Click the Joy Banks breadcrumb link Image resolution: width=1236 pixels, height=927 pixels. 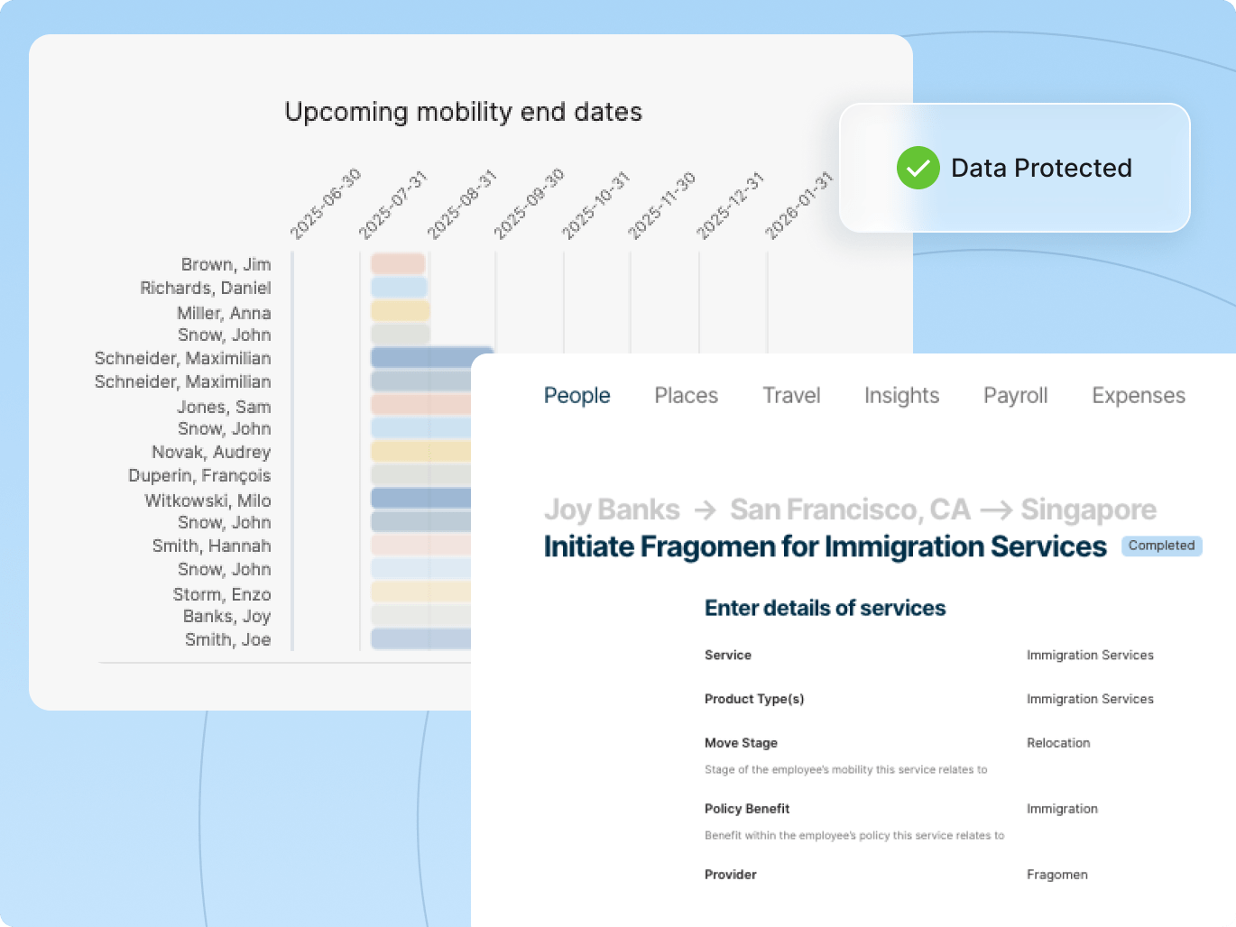click(x=612, y=509)
